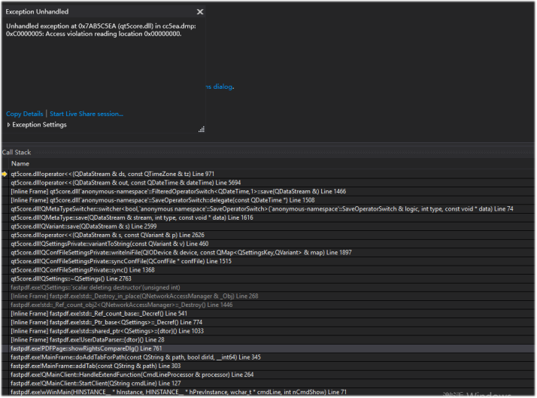Viewport: 537px width, 398px height.
Task: Close the Exception Unhandled popup
Action: 199,12
